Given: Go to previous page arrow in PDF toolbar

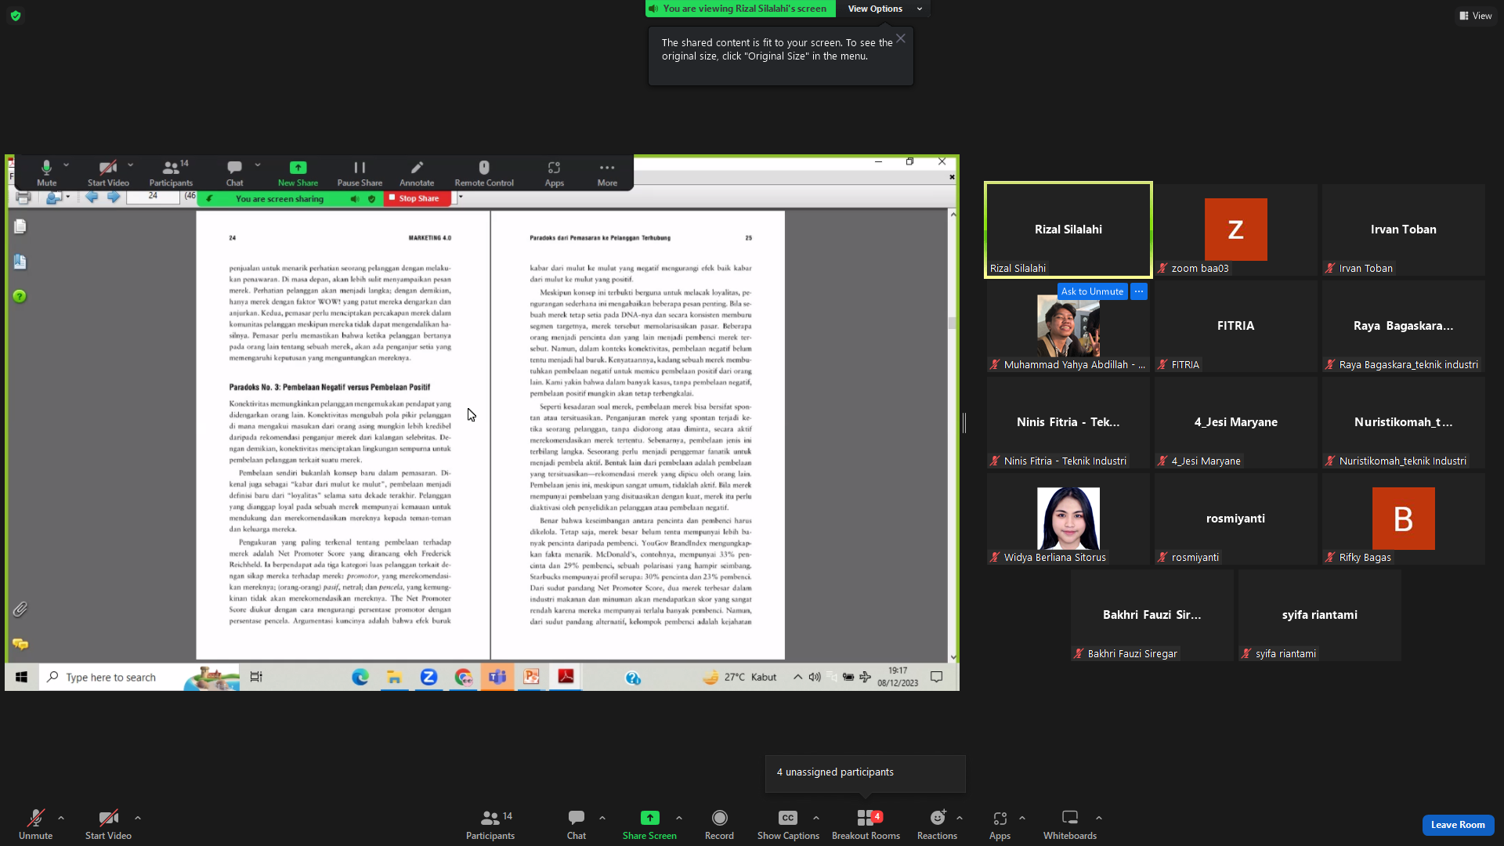Looking at the screenshot, I should [92, 197].
